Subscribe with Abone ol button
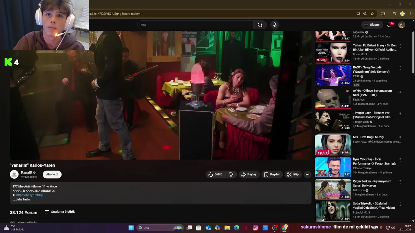Viewport: 415px width, 233px height. coord(52,174)
